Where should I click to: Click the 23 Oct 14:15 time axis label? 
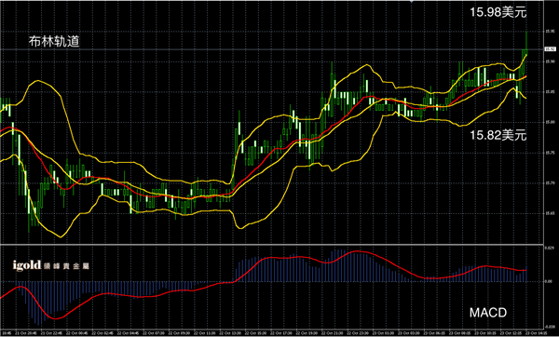point(537,332)
